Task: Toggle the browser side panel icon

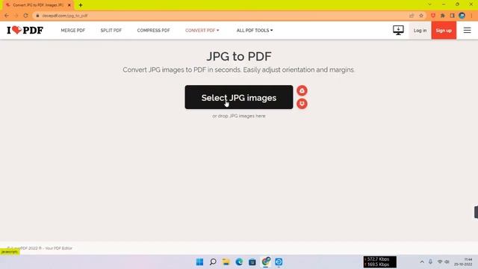Action: click(452, 16)
